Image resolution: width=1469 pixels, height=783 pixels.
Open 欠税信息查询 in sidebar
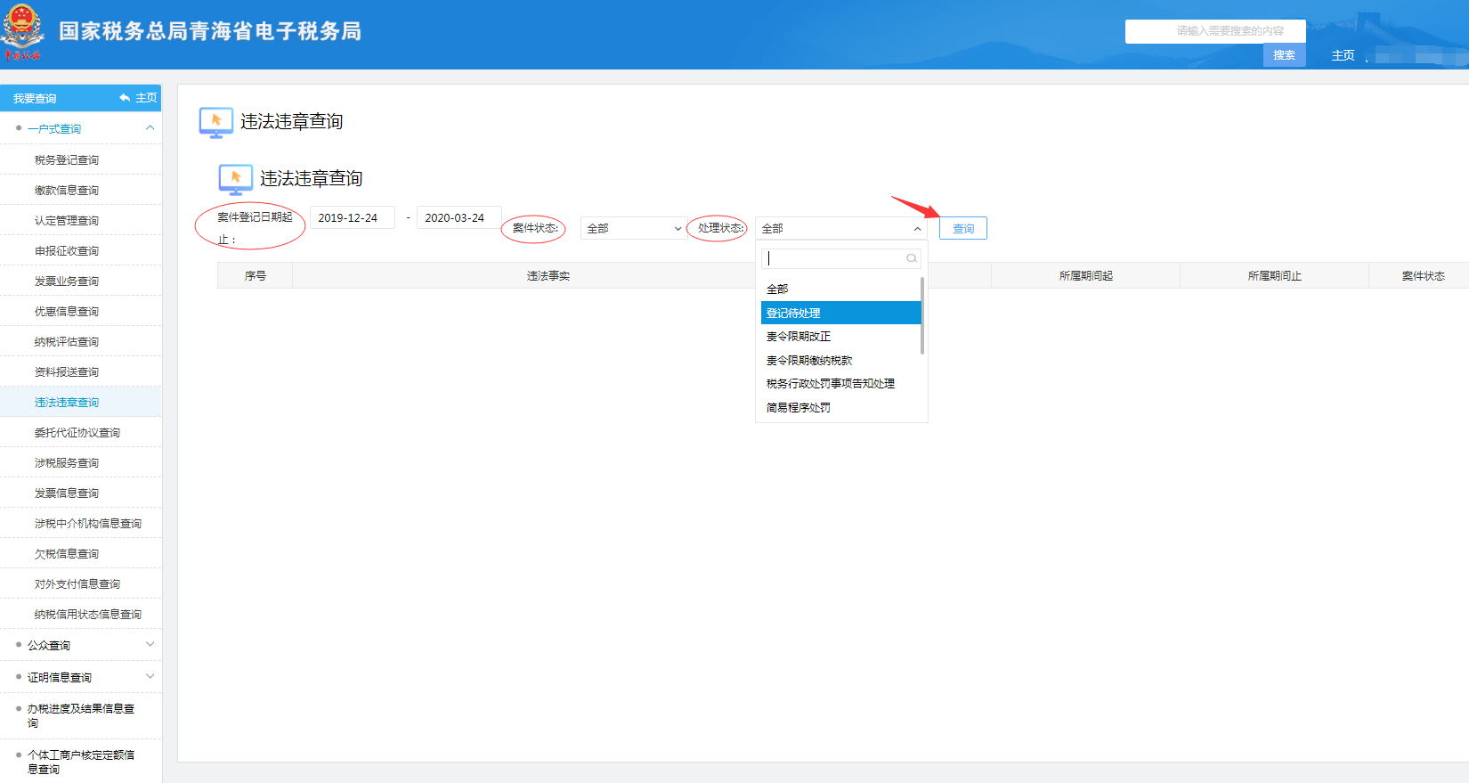67,554
